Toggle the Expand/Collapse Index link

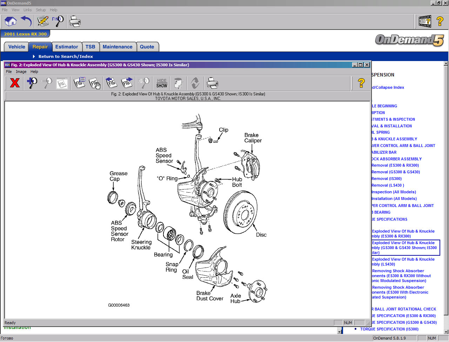point(388,87)
